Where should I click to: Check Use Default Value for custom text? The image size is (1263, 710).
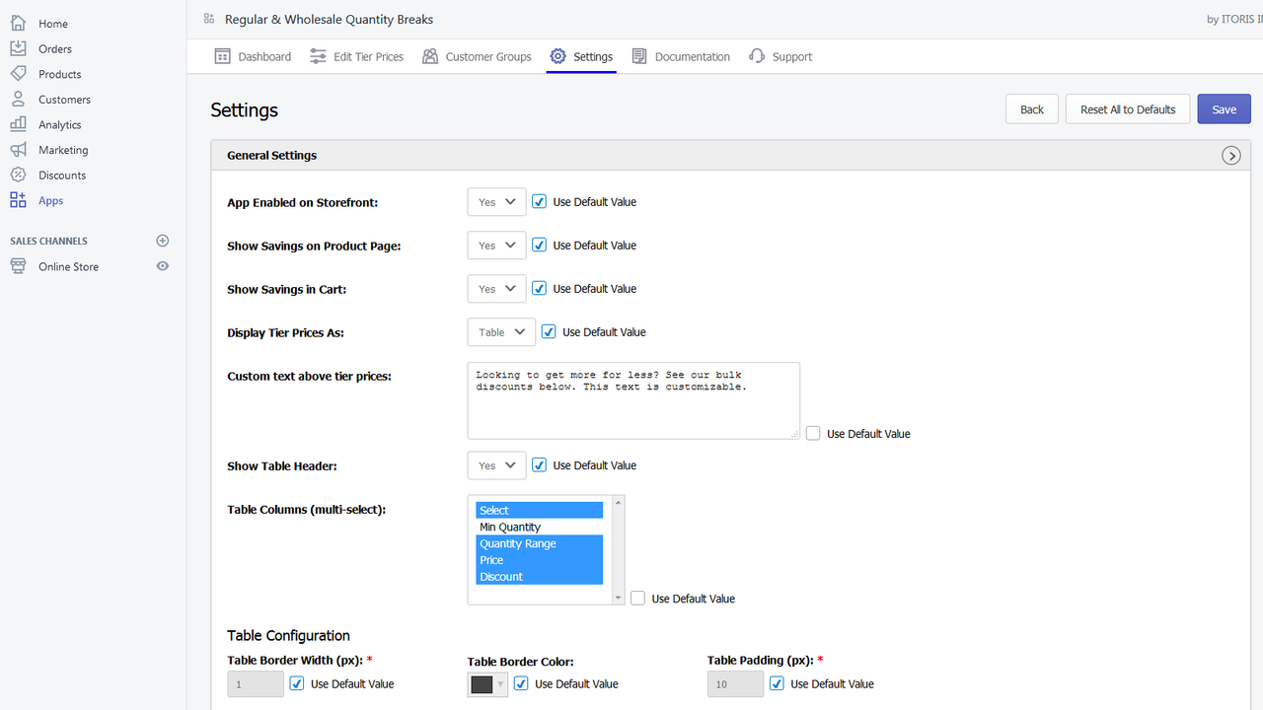813,433
